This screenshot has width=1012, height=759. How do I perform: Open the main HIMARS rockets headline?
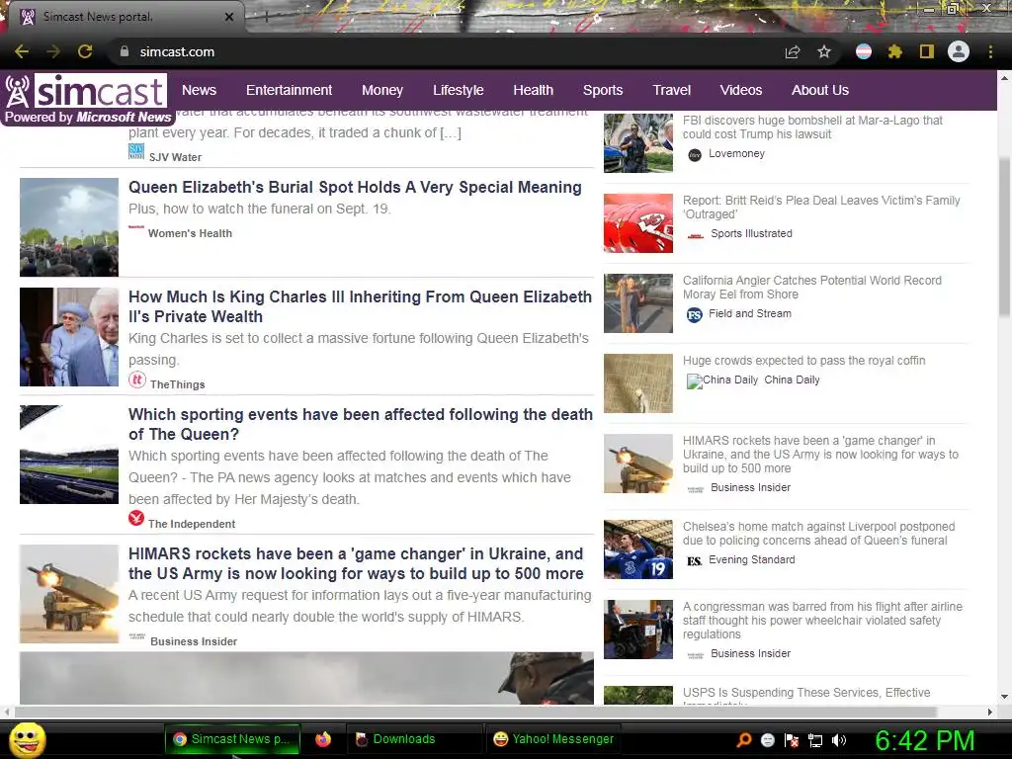pyautogui.click(x=356, y=563)
